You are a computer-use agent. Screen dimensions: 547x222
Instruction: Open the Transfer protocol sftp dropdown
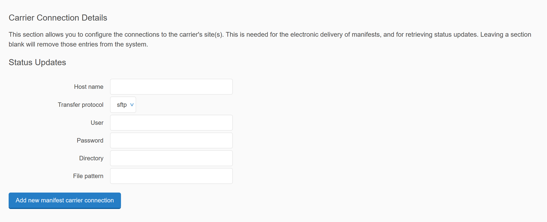[123, 105]
